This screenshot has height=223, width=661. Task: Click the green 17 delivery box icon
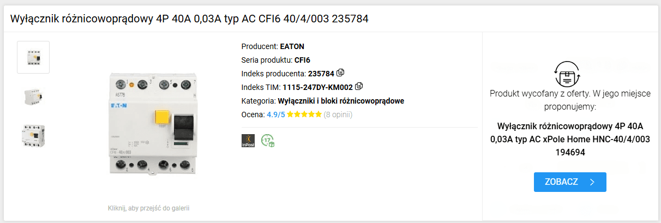(x=267, y=141)
